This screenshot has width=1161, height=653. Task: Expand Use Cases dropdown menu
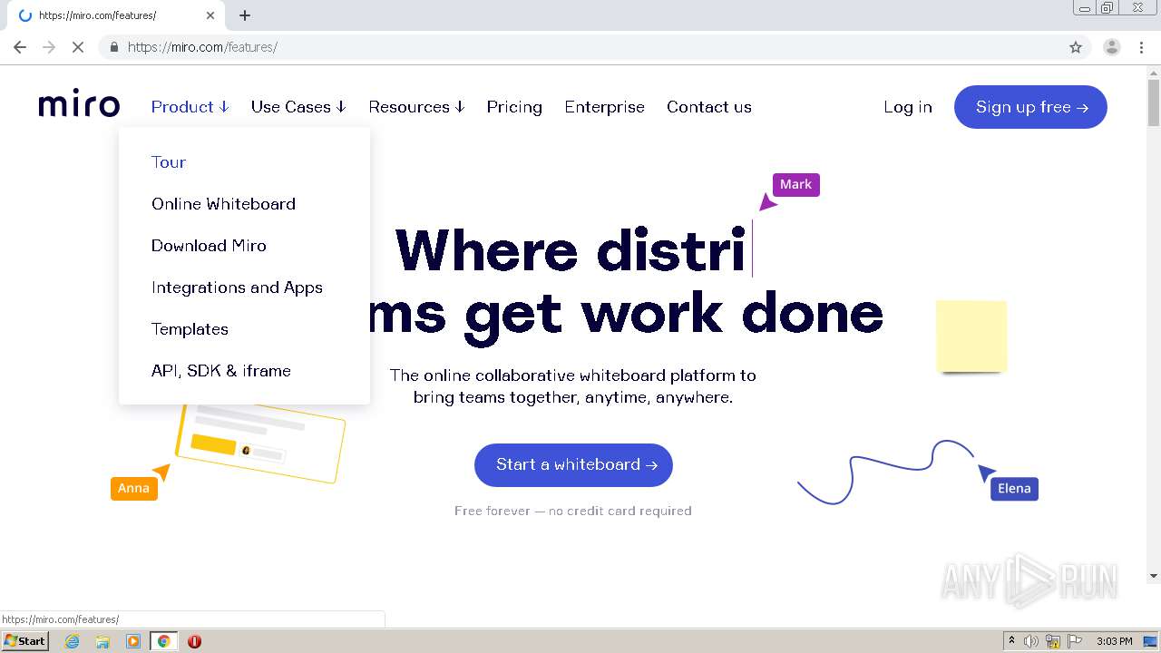(x=298, y=107)
